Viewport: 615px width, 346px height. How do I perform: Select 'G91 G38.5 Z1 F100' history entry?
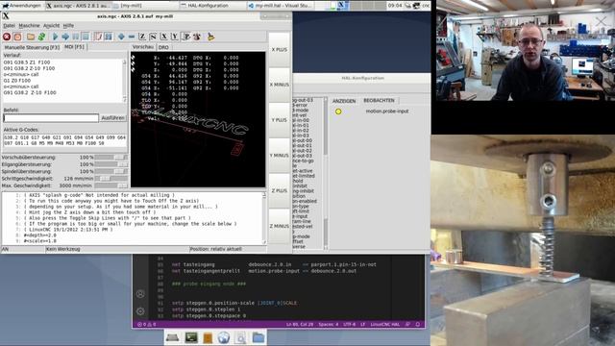27,62
